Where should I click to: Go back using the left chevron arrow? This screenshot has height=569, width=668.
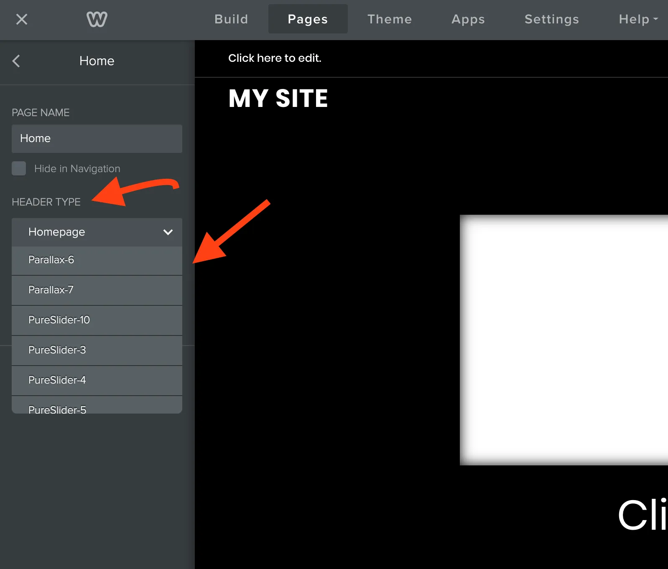tap(16, 61)
